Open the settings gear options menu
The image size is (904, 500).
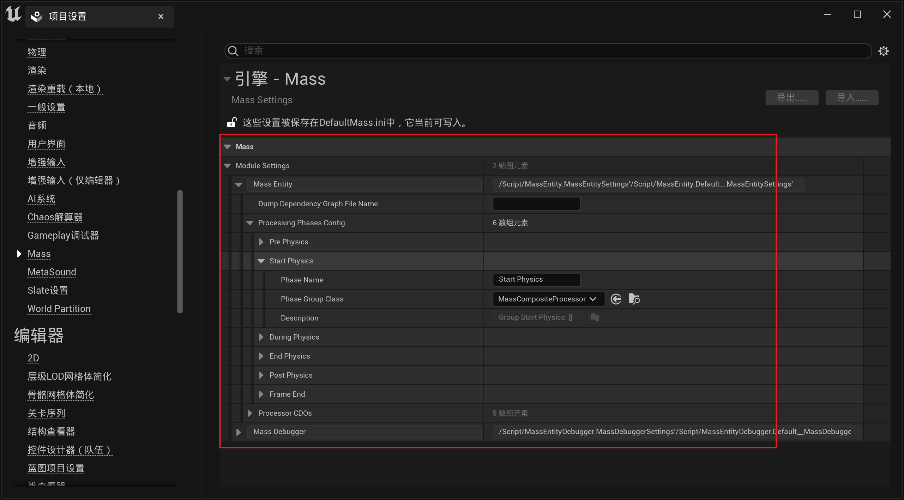(x=884, y=51)
